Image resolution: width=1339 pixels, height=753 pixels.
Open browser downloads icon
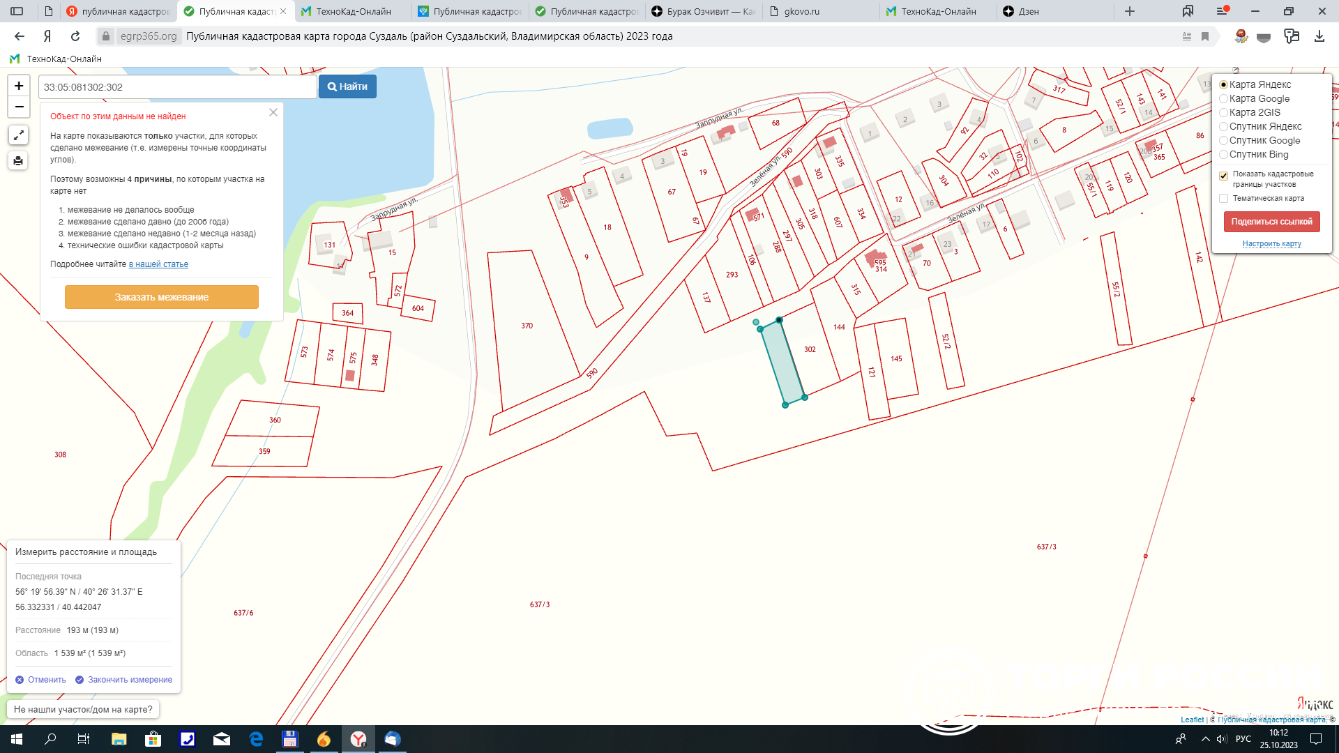tap(1319, 36)
